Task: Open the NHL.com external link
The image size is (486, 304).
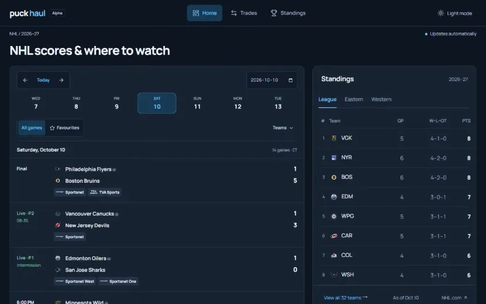Action: (x=454, y=298)
